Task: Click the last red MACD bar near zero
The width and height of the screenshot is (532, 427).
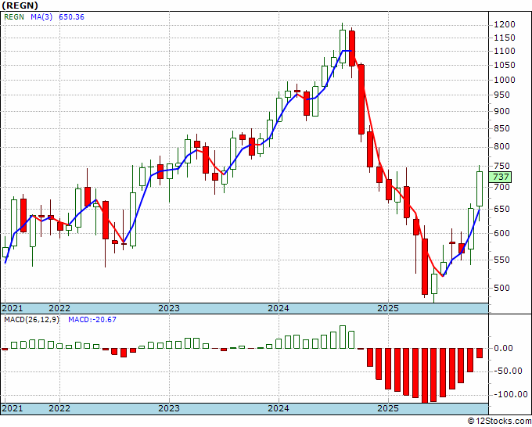Action: (480, 353)
